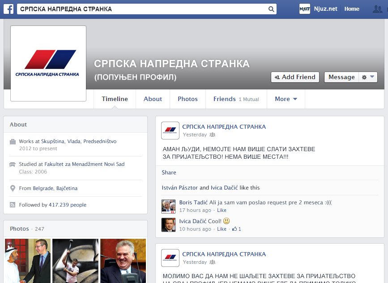Viewport: 388px width, 283px height.
Task: Open István Pásztor's profile link
Action: click(x=179, y=188)
